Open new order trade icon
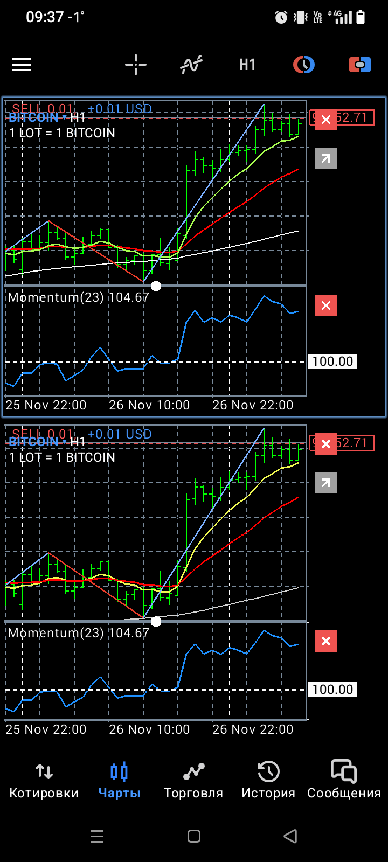388x862 pixels. click(360, 65)
